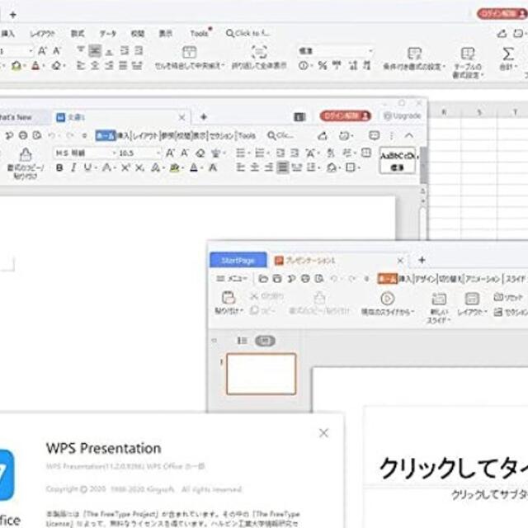This screenshot has width=528, height=528.
Task: Select center alignment icon in Writer toolbar
Action: (x=255, y=167)
